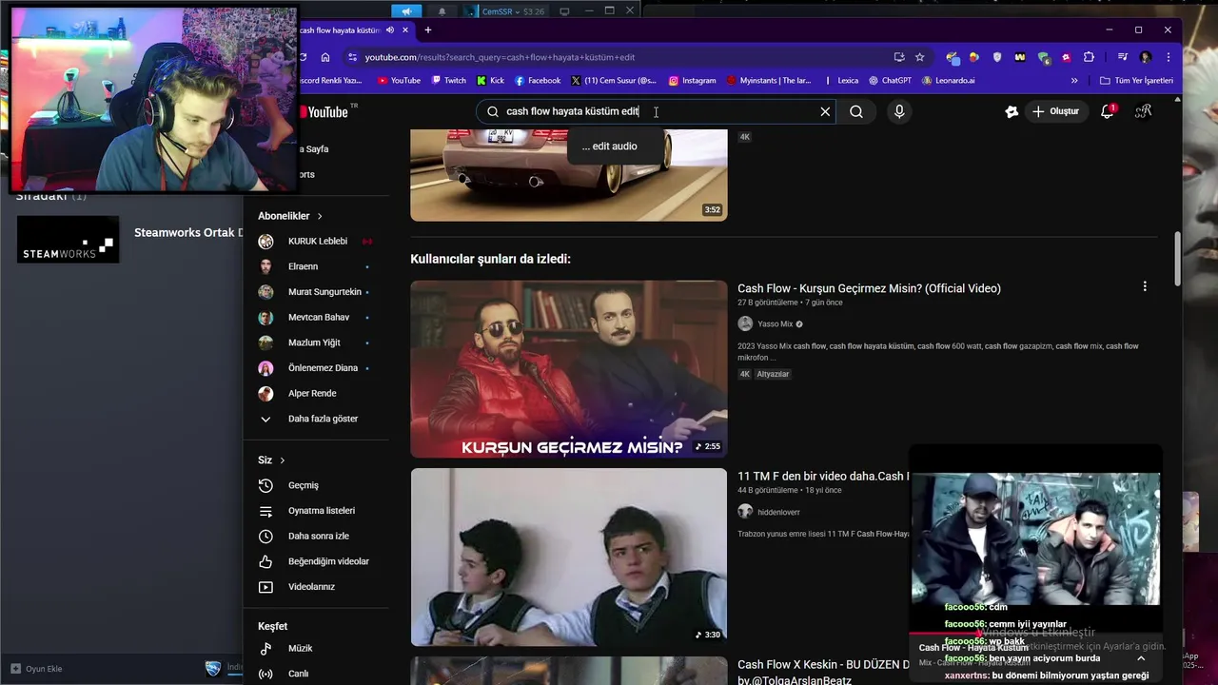Screen dimensions: 1218x685
Task: Click the Chrome address bar URL
Action: tap(500, 57)
